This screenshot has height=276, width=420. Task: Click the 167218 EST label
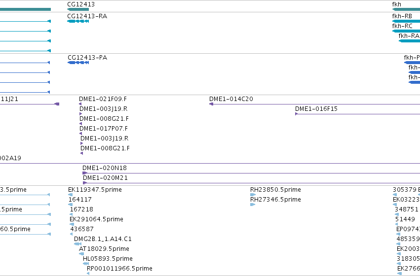[81, 209]
